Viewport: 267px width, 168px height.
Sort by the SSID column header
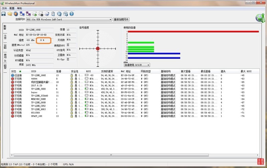point(43,71)
